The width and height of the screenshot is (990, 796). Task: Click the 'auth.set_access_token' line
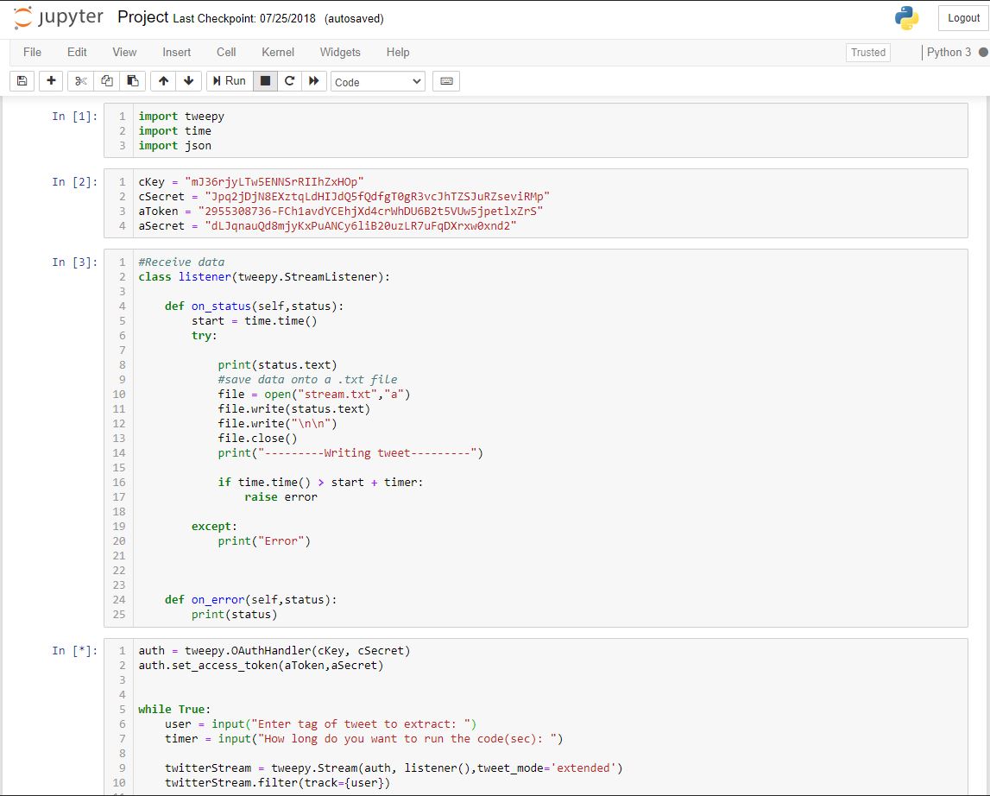261,666
